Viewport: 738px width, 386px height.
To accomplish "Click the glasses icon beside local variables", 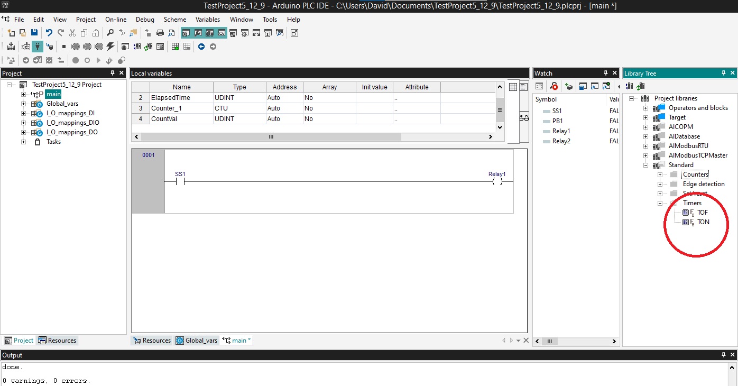I will pyautogui.click(x=524, y=117).
